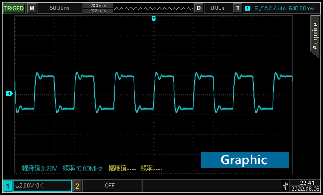Toggle channel 2 using its yellow number box

77,186
